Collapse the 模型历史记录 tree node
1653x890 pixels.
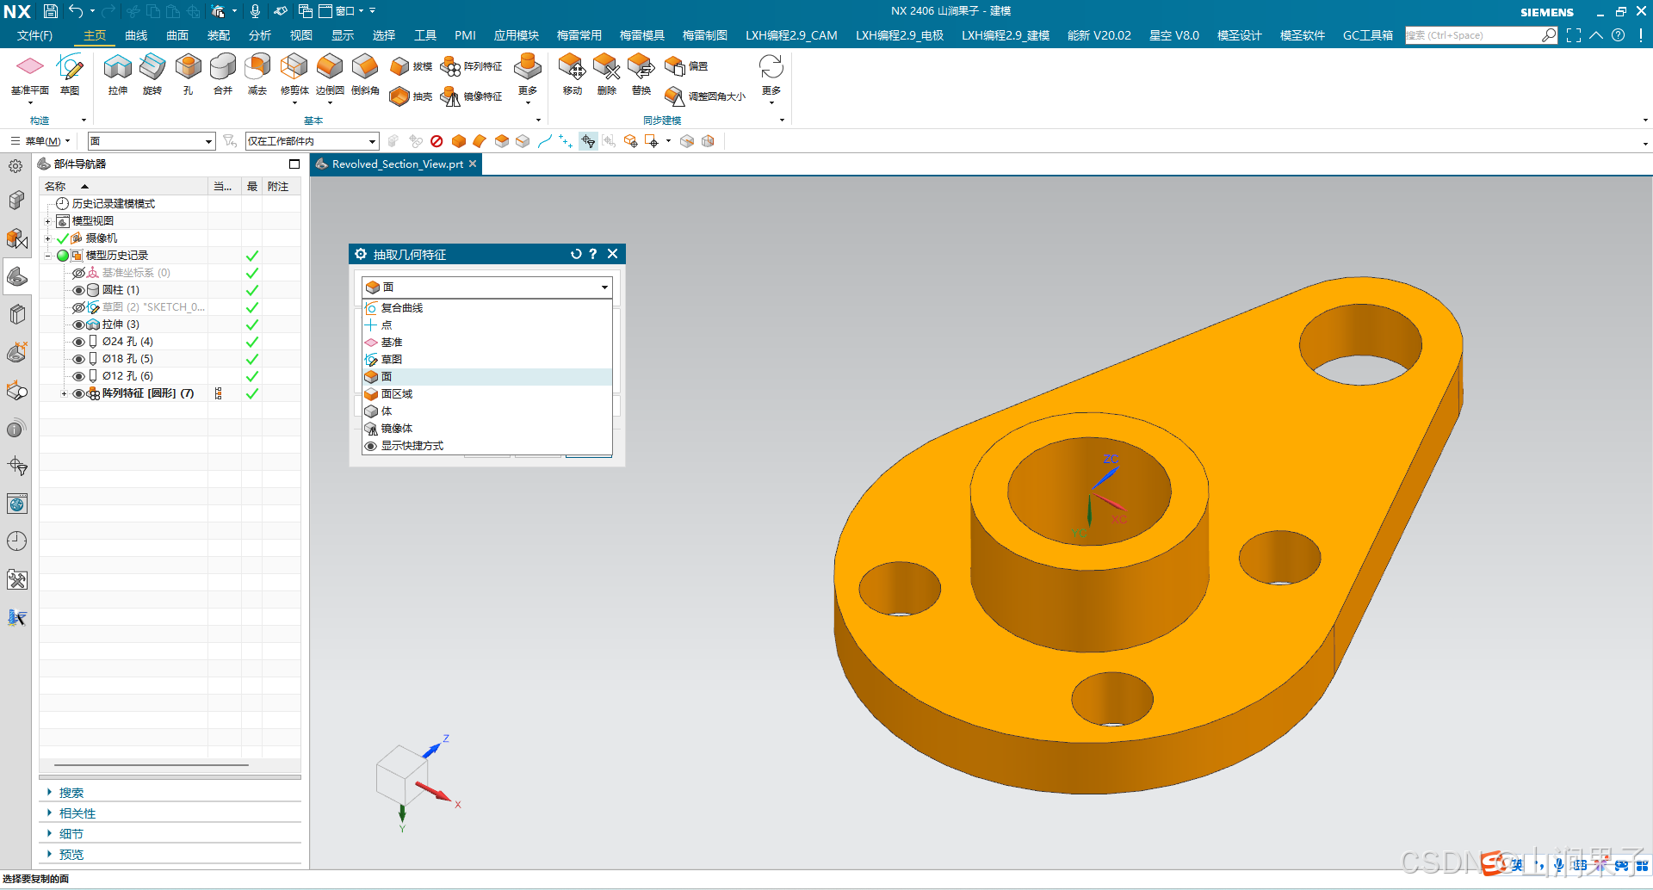[48, 256]
